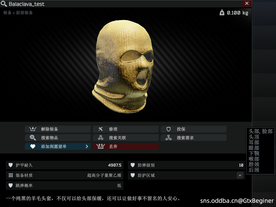Click the discard icon beside 丢弃

[x=101, y=147]
